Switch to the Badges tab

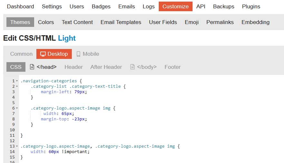click(101, 6)
